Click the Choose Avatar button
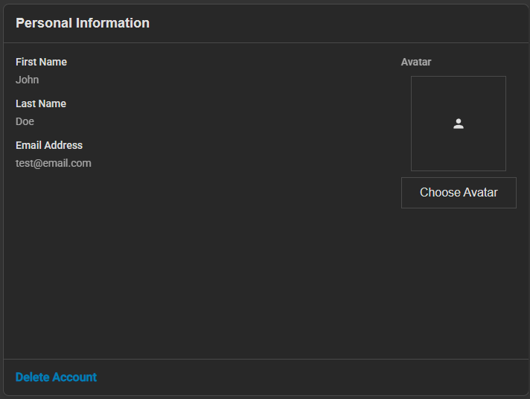The width and height of the screenshot is (530, 399). tap(459, 193)
